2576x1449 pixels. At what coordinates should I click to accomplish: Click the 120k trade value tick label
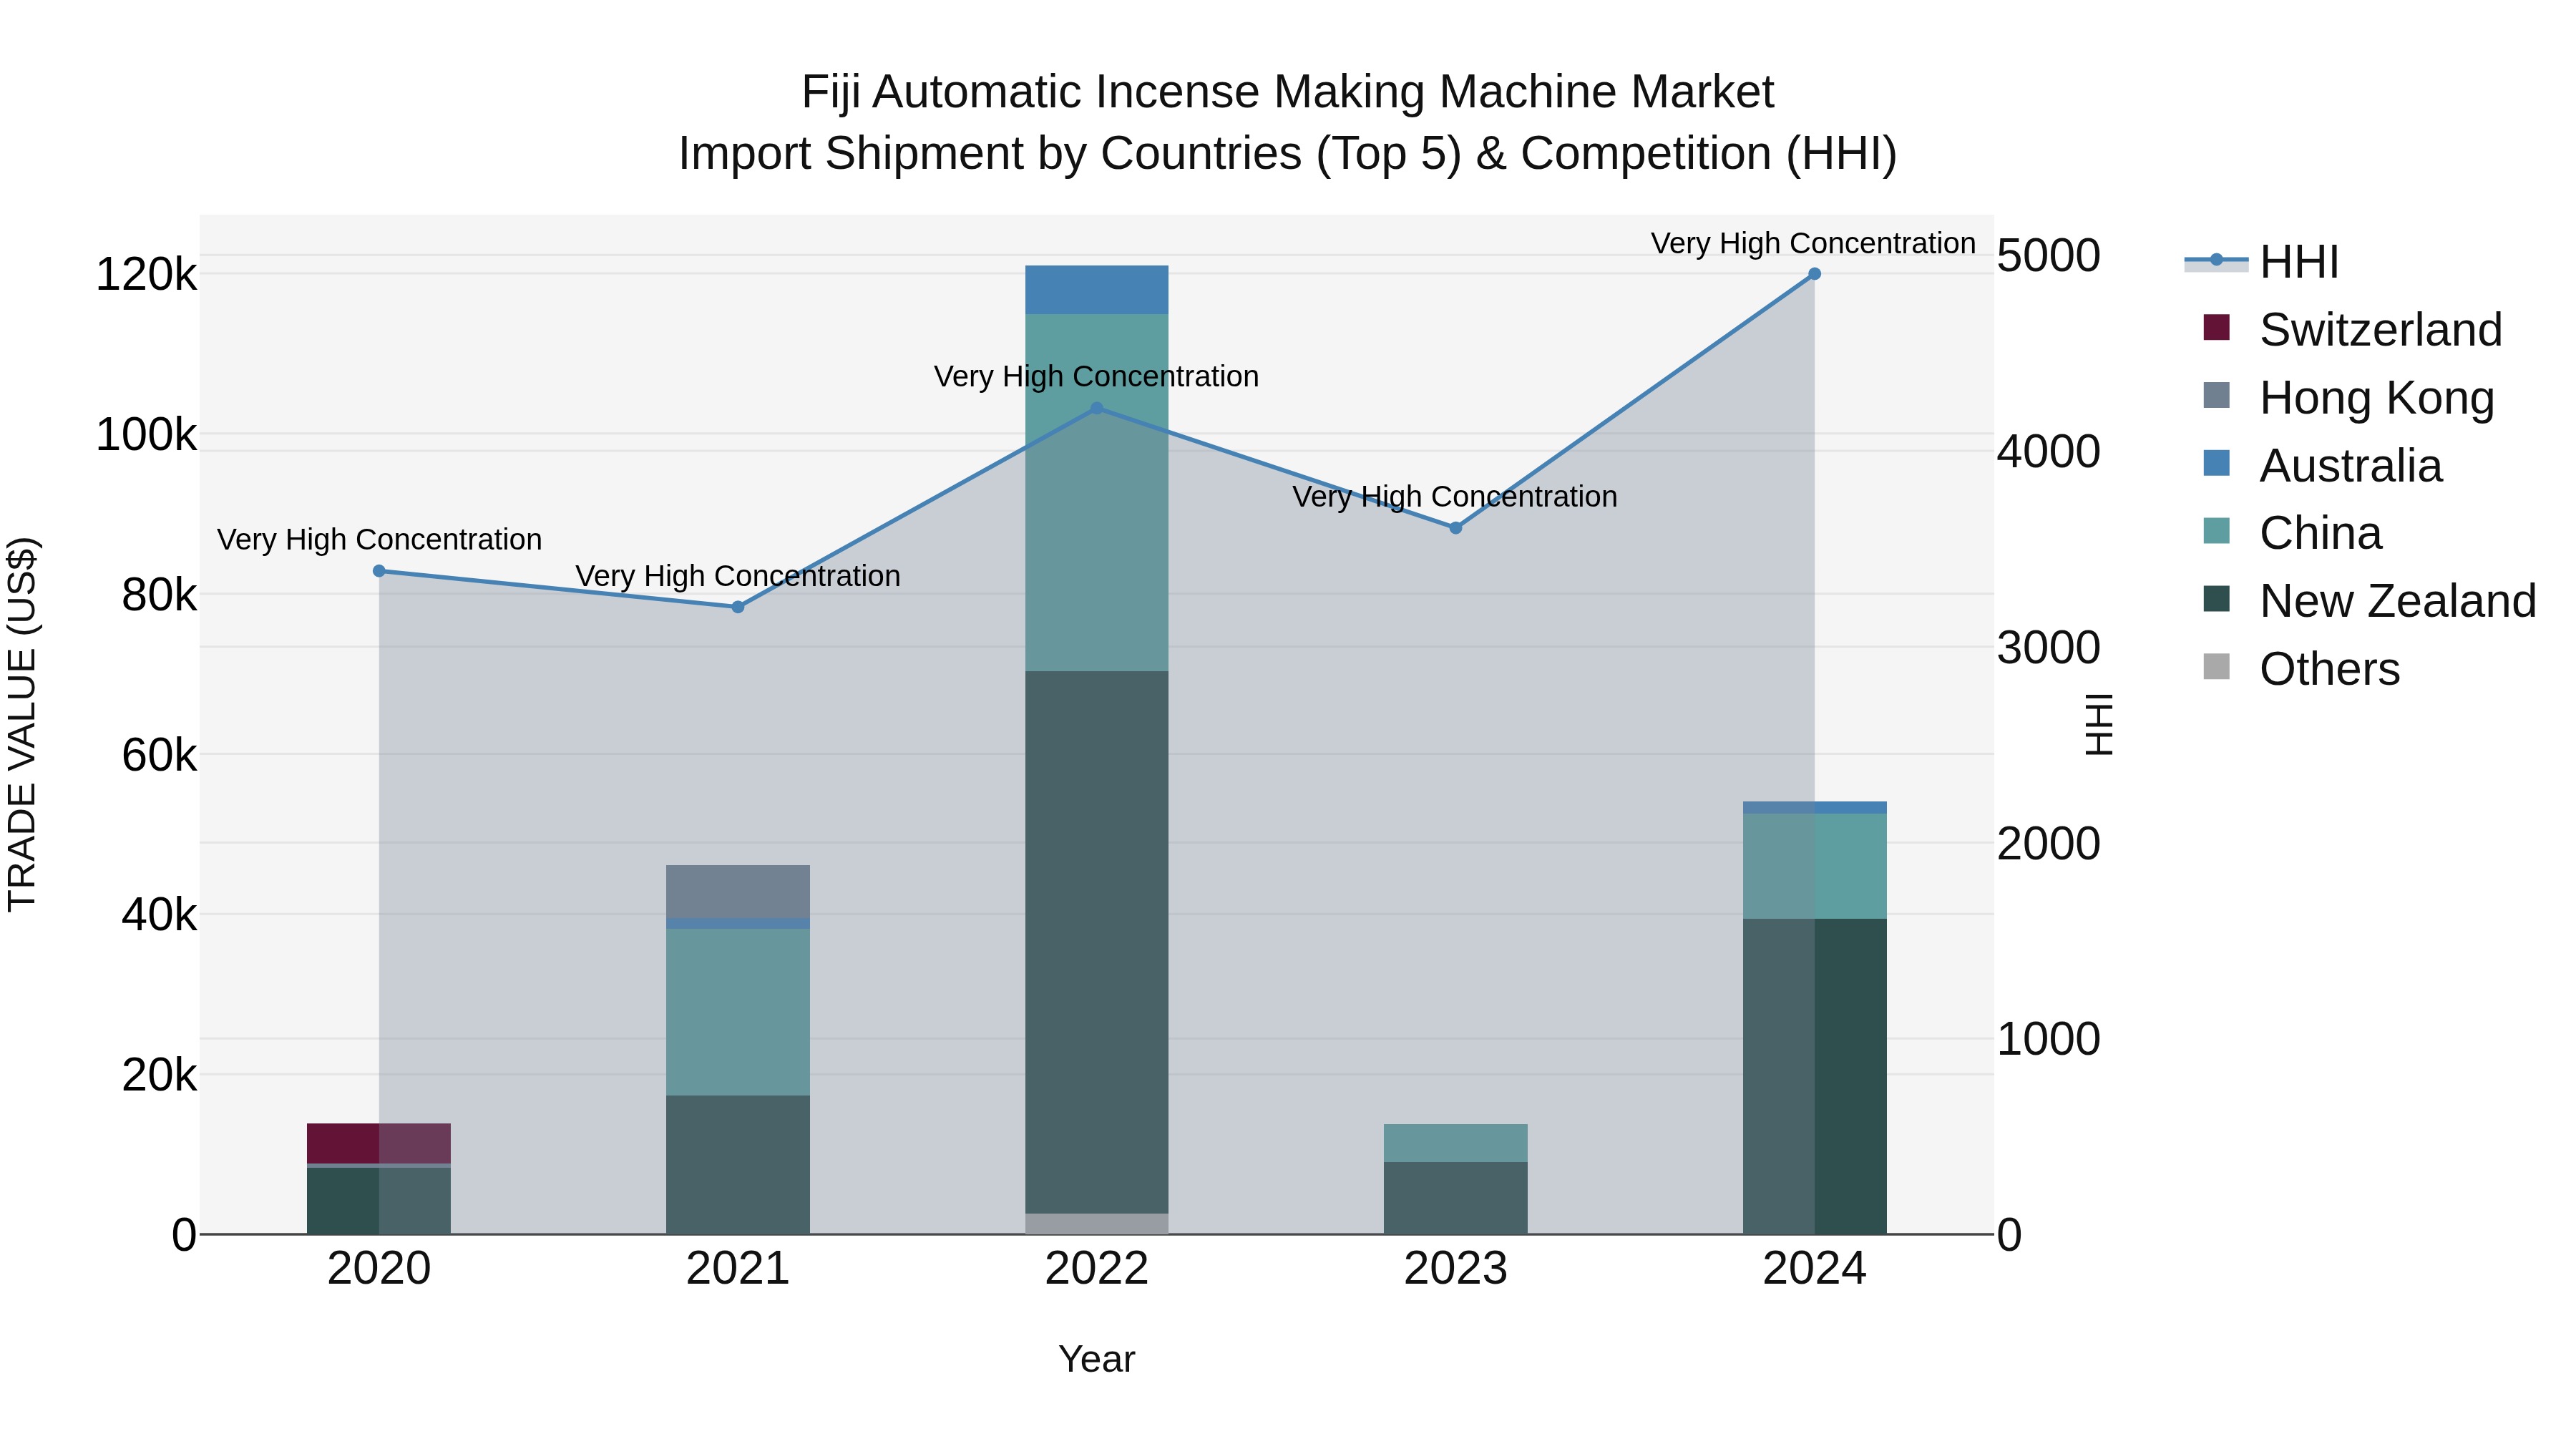(146, 274)
